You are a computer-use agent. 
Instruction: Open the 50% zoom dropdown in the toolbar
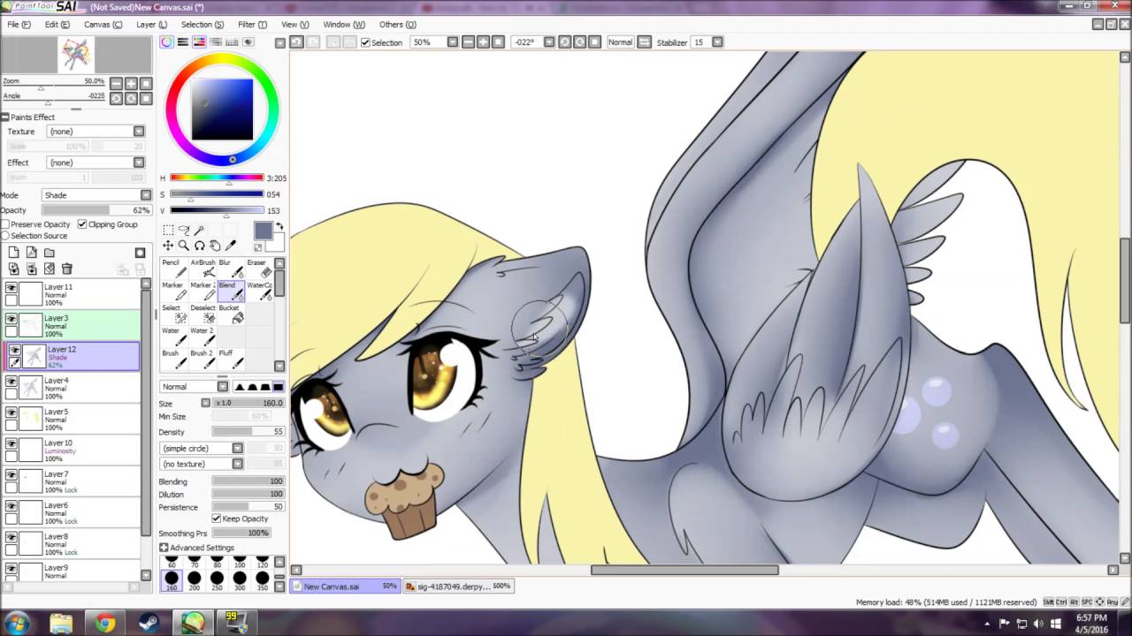(x=452, y=42)
